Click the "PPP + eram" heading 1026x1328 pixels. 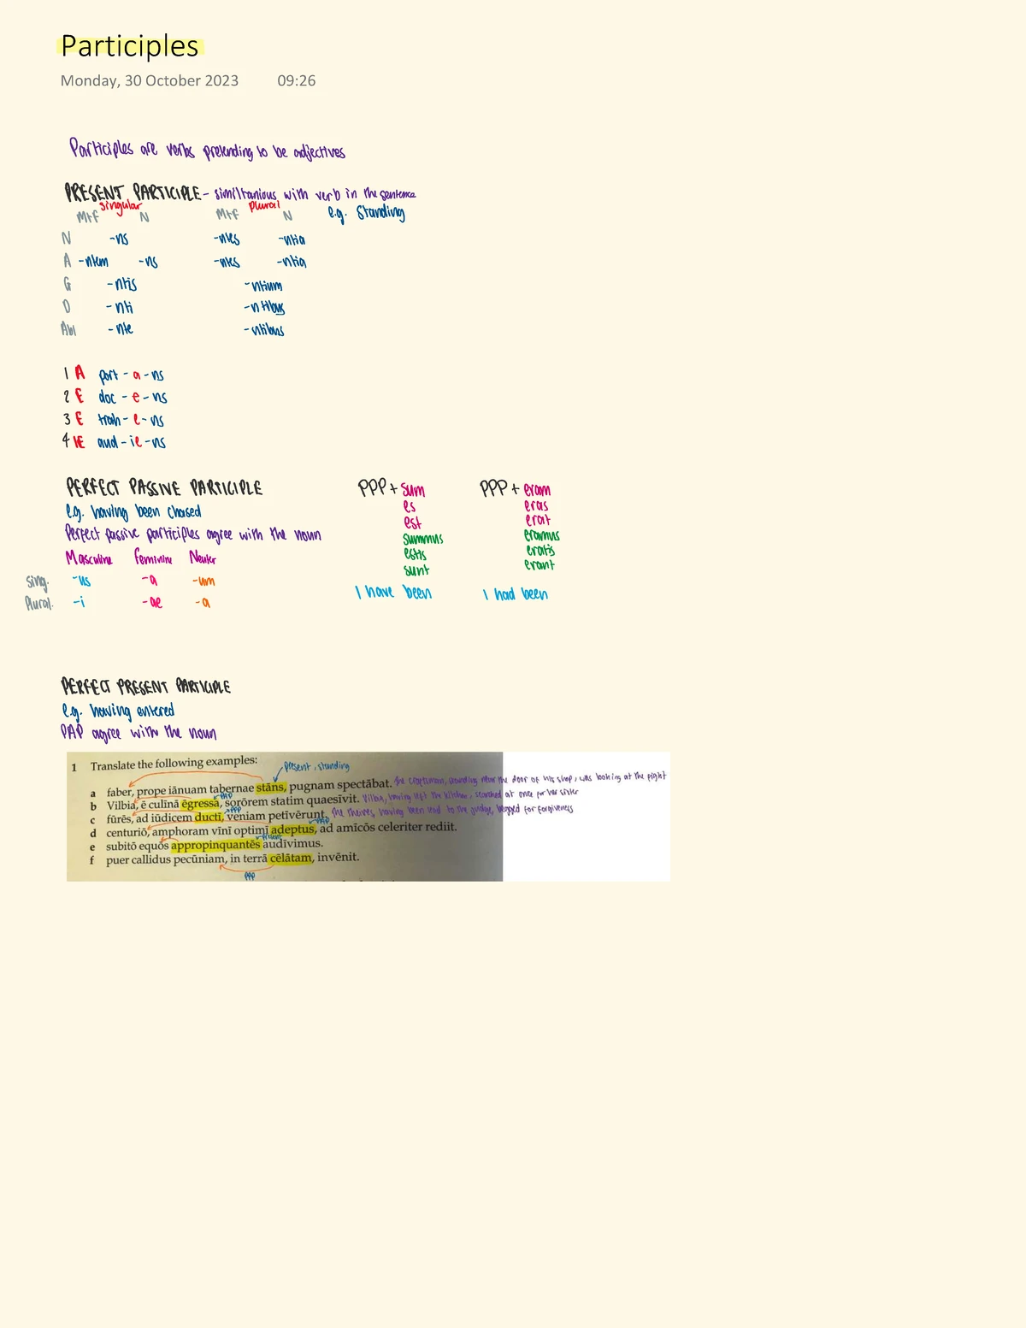point(516,488)
